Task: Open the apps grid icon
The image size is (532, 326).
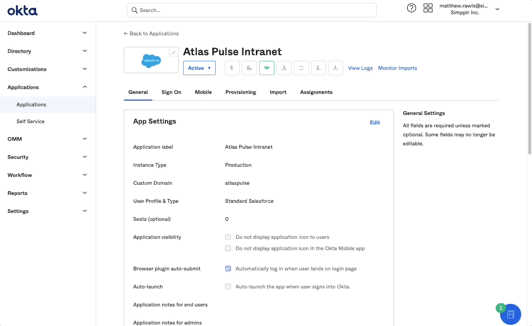Action: pyautogui.click(x=428, y=8)
